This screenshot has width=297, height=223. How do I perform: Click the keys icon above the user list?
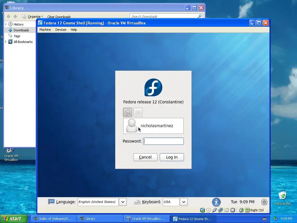coord(128,112)
